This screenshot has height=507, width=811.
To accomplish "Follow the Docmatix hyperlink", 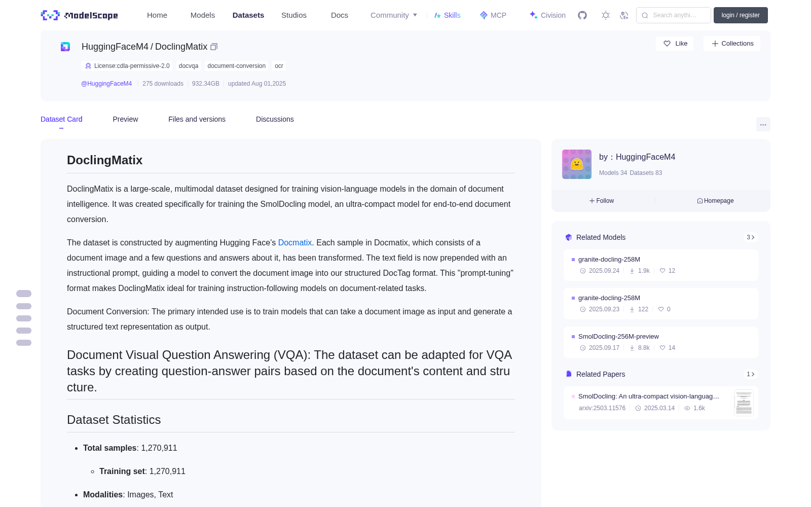I will pos(295,242).
